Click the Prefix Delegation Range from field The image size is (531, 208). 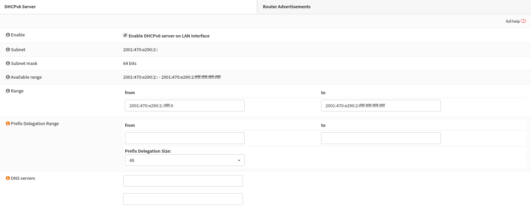coord(184,138)
